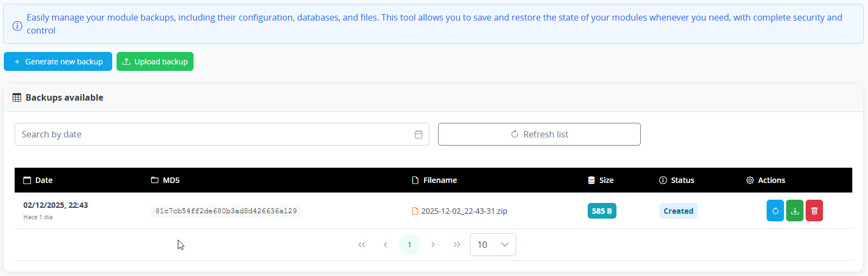
Task: Focus the Search by date field
Action: point(222,134)
